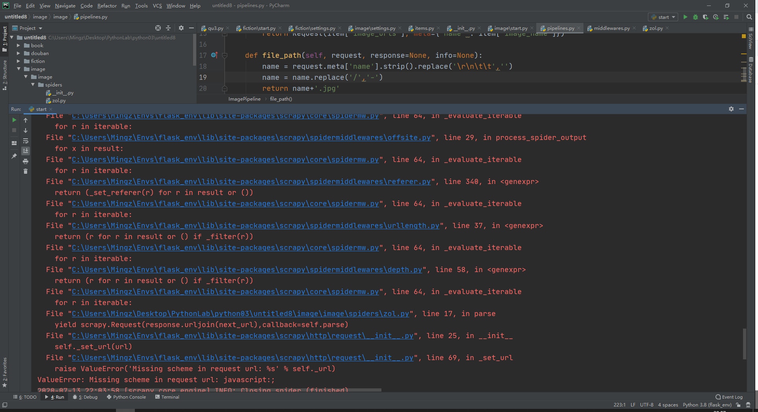Viewport: 758px width, 412px height.
Task: Collapse the untitled8 root folder
Action: click(x=12, y=37)
